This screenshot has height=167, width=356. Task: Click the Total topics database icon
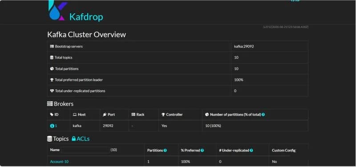52,58
